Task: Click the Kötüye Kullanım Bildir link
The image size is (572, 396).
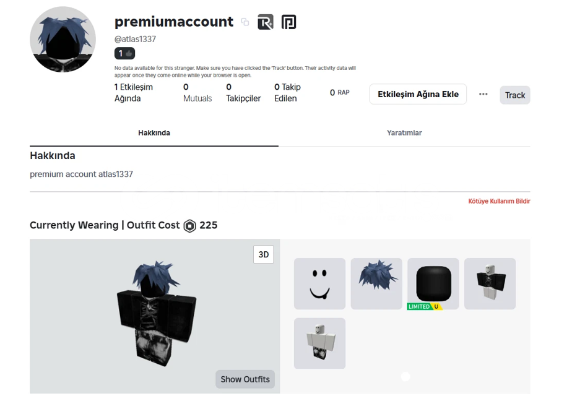Action: pyautogui.click(x=499, y=201)
